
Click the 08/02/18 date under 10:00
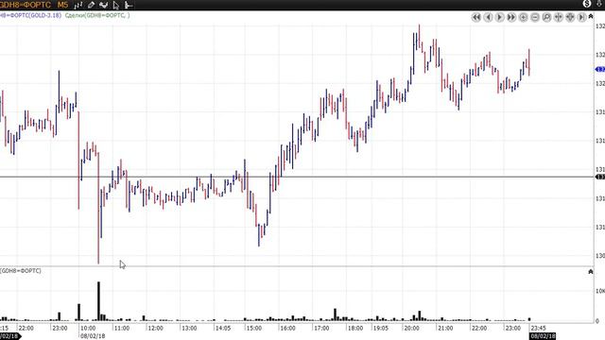pos(93,336)
